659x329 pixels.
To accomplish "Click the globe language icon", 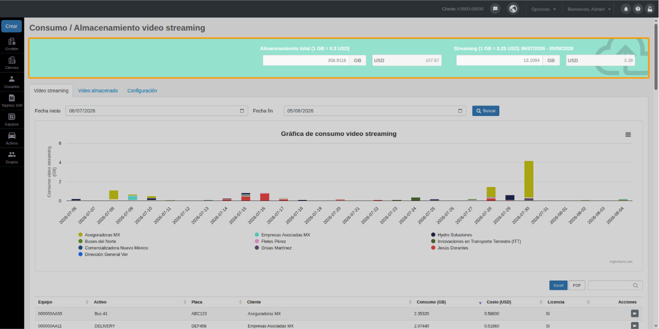I will pos(513,9).
